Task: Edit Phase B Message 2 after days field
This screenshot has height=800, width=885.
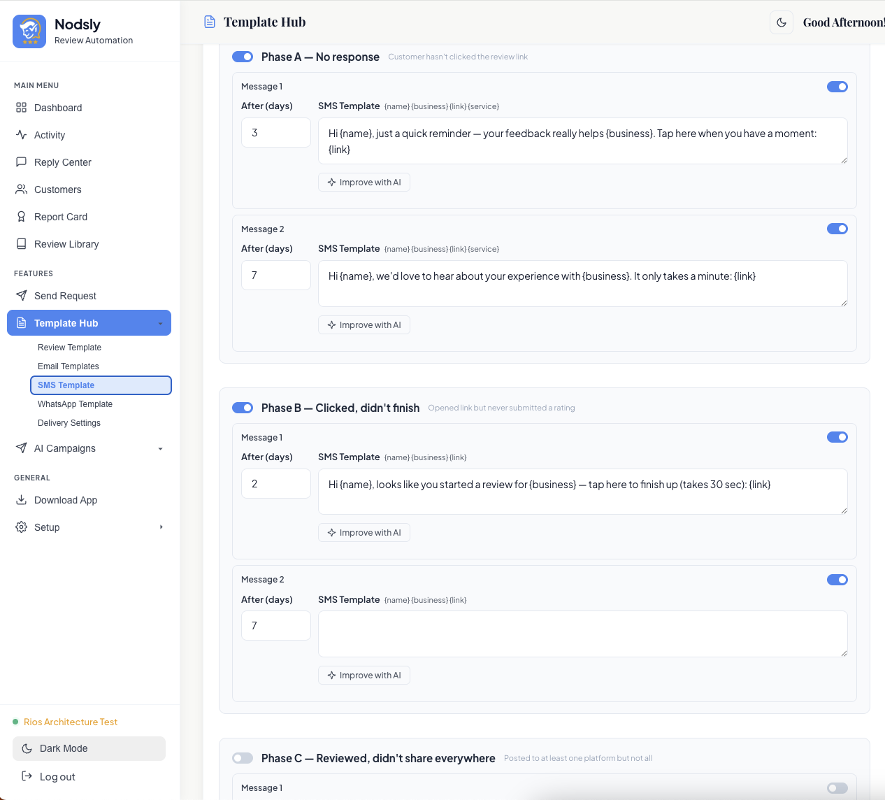Action: click(276, 625)
